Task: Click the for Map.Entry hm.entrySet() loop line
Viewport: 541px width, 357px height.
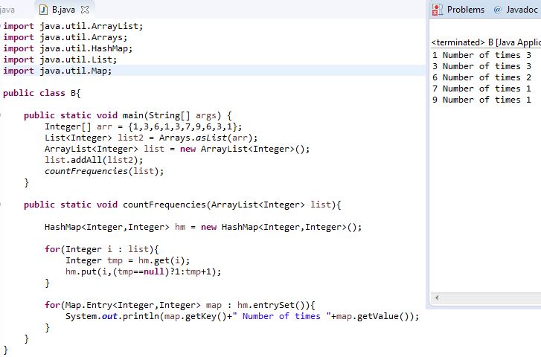Action: tap(180, 305)
